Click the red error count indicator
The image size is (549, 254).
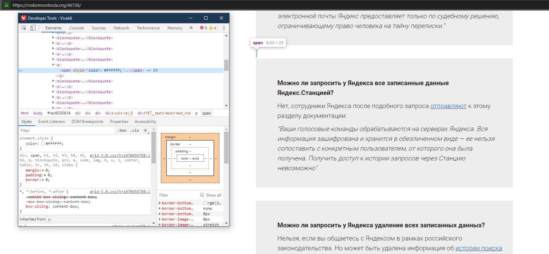click(203, 28)
